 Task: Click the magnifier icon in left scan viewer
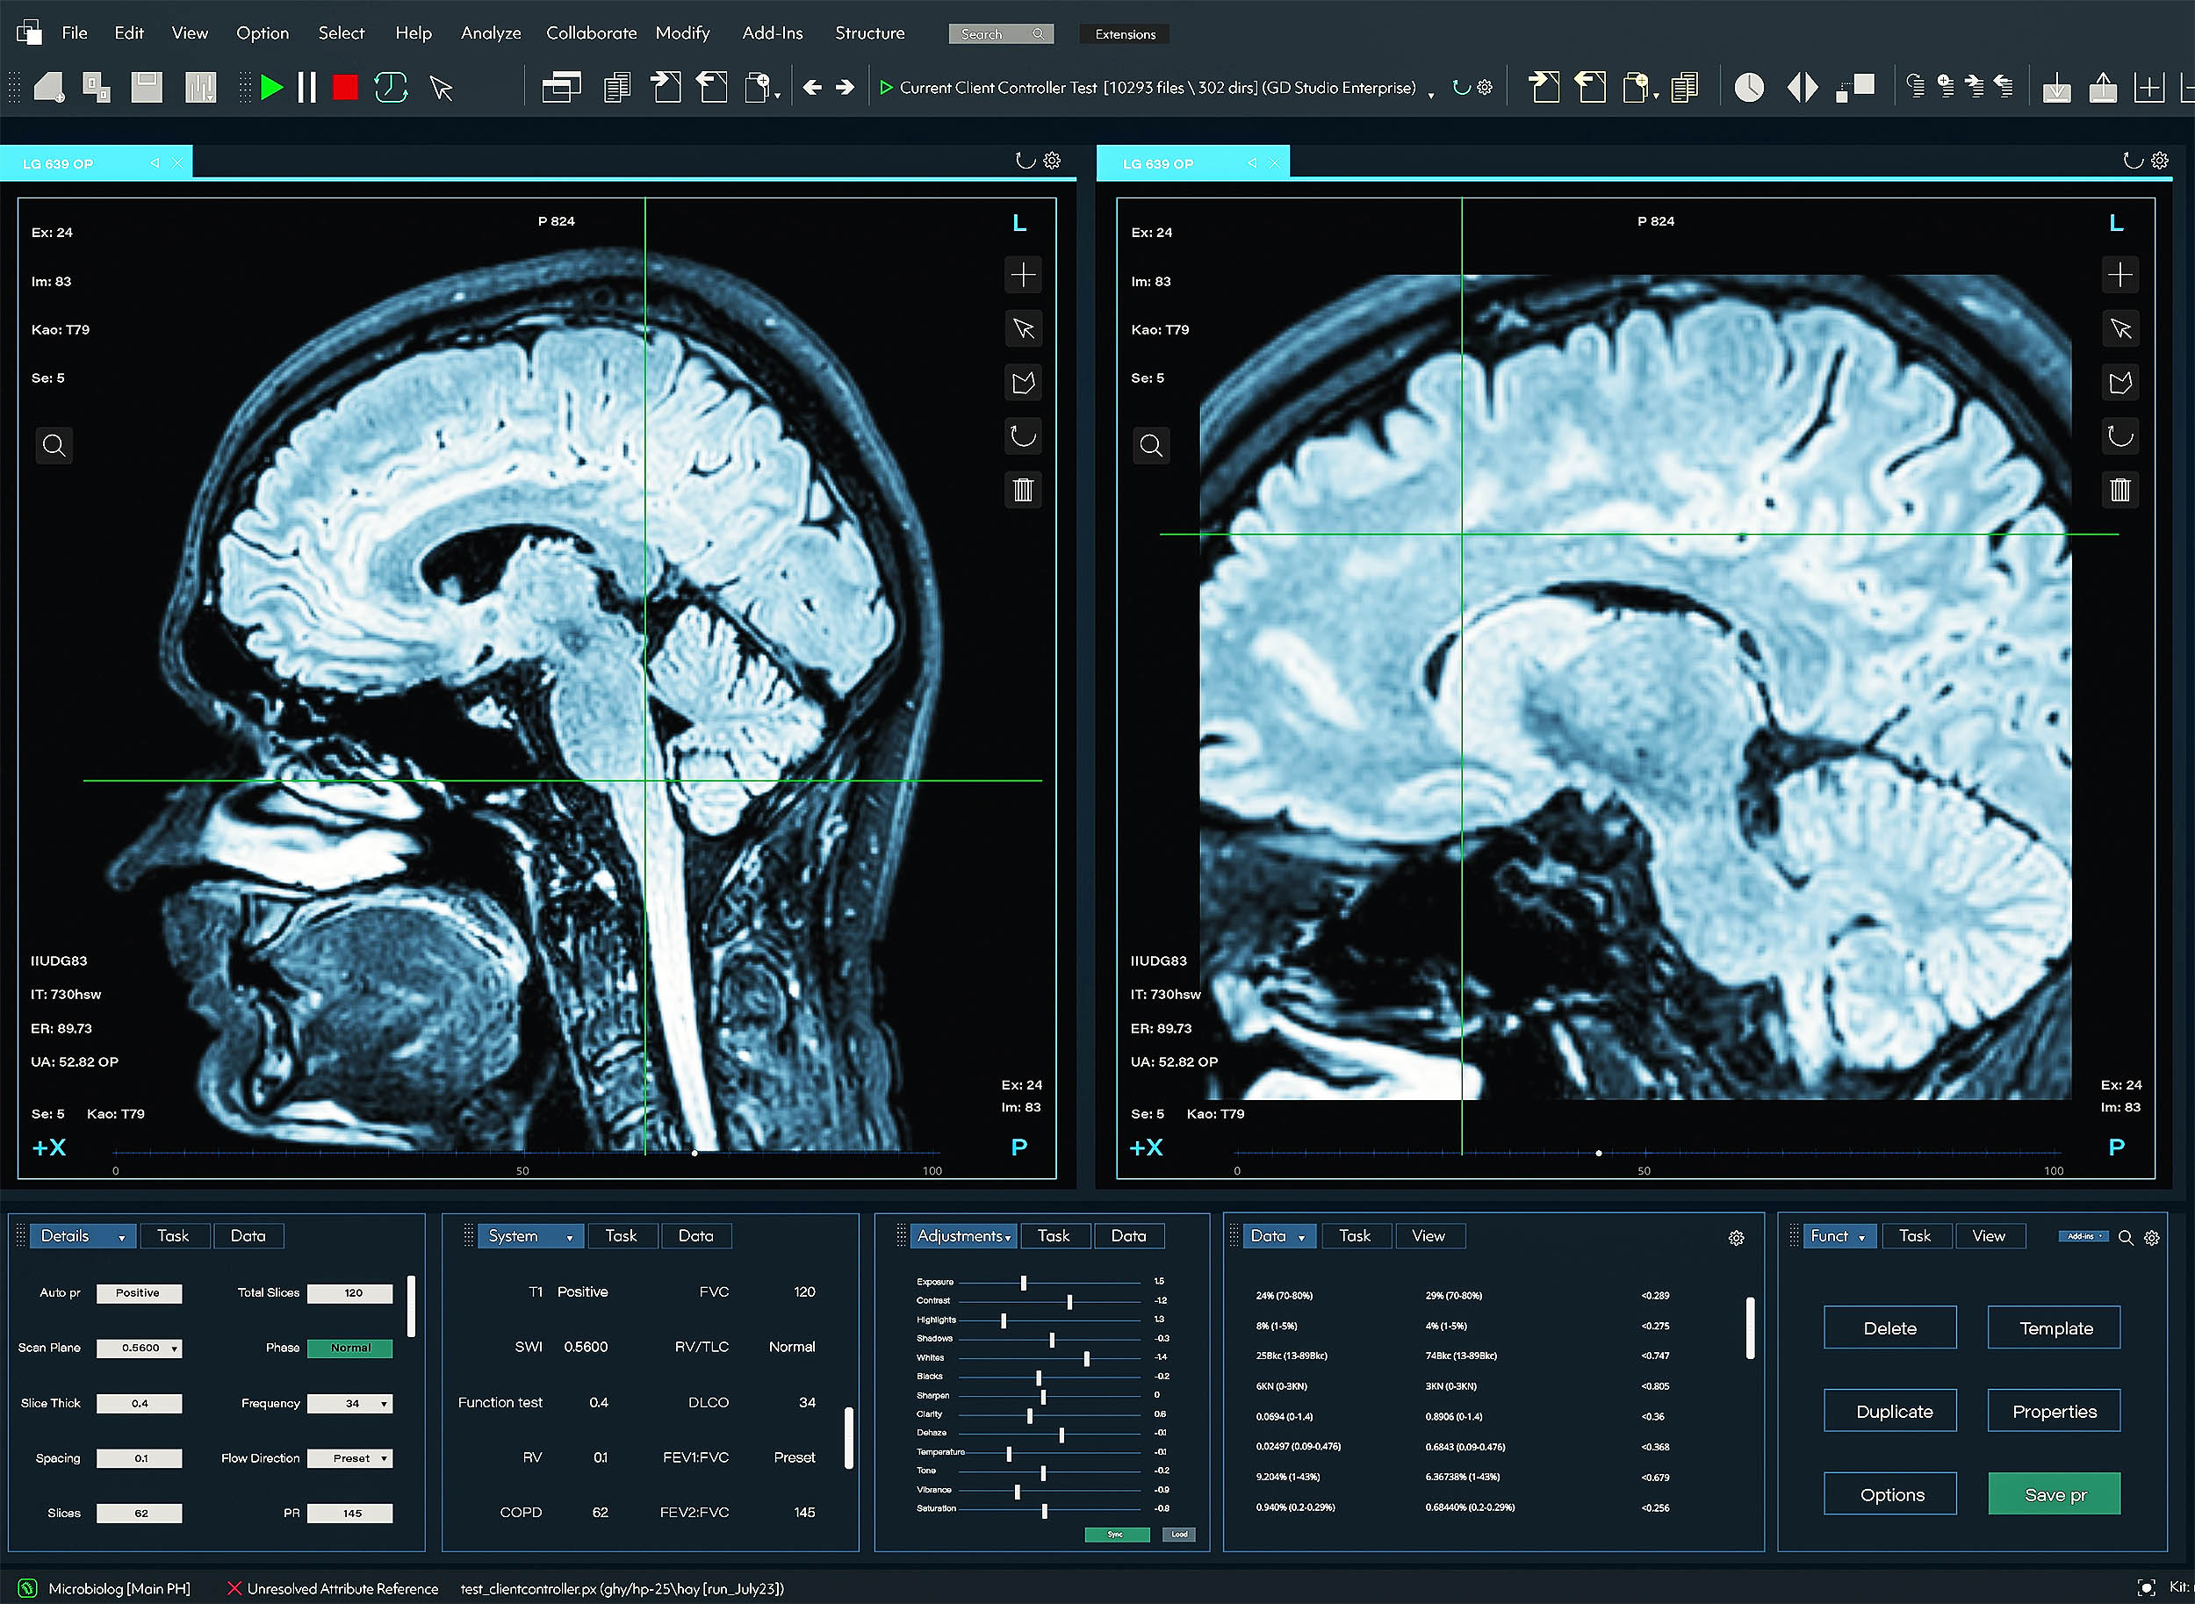click(x=54, y=446)
